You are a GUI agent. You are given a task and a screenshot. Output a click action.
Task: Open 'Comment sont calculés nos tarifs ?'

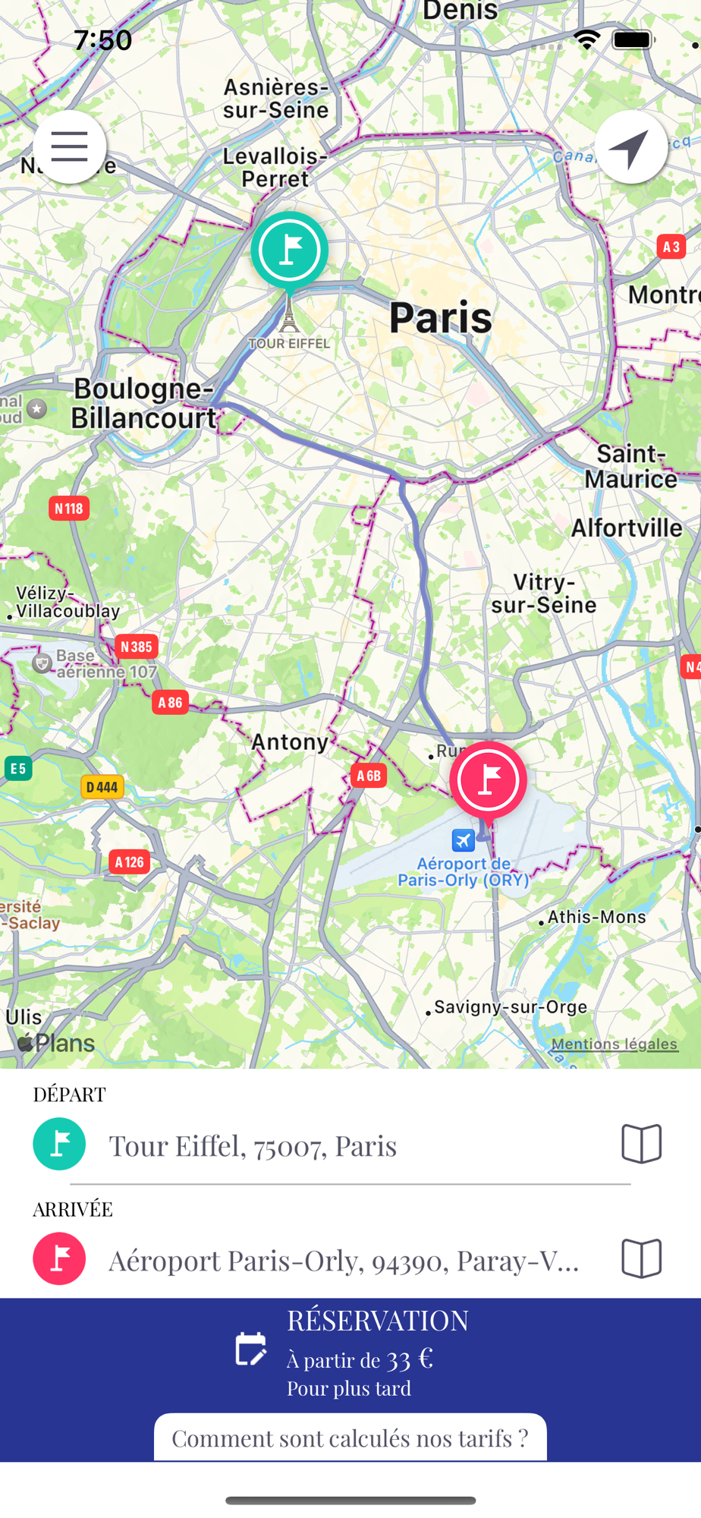coord(350,1438)
